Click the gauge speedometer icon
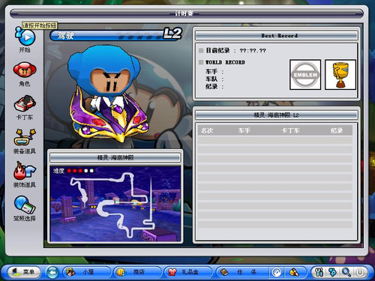Image resolution: width=375 pixels, height=281 pixels. pos(277,272)
